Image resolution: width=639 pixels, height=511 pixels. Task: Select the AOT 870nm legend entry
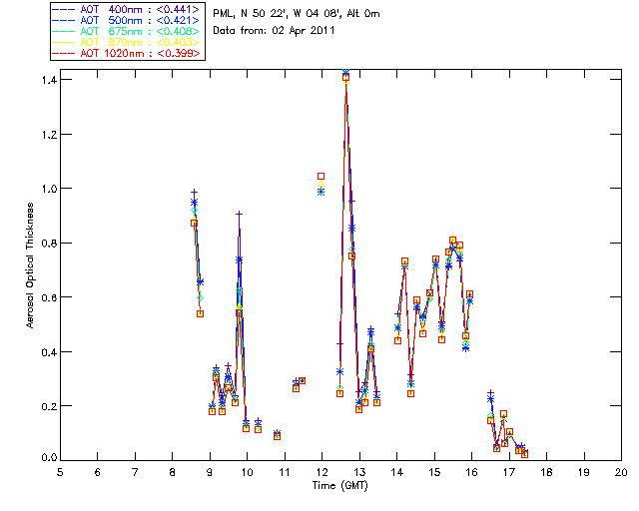[x=127, y=42]
